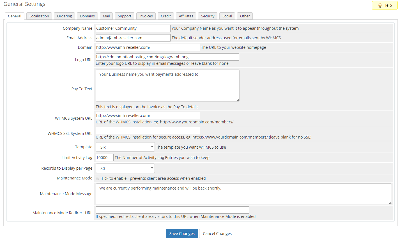Screen dimensions: 400x242
Task: Open the Security tab
Action: (208, 16)
